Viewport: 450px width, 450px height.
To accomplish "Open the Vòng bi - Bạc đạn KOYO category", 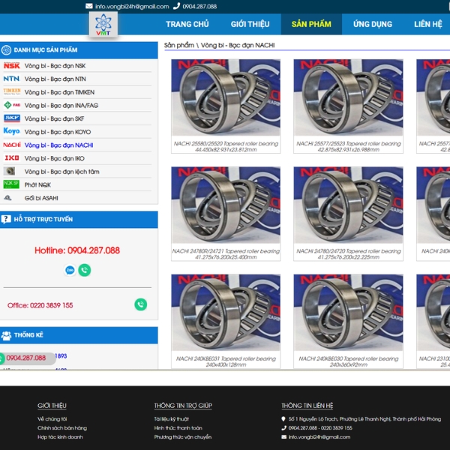I will tap(58, 132).
